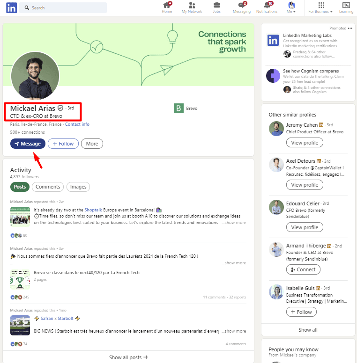The width and height of the screenshot is (357, 363).
Task: View profile of Jeremy Cahen
Action: [x=305, y=143]
